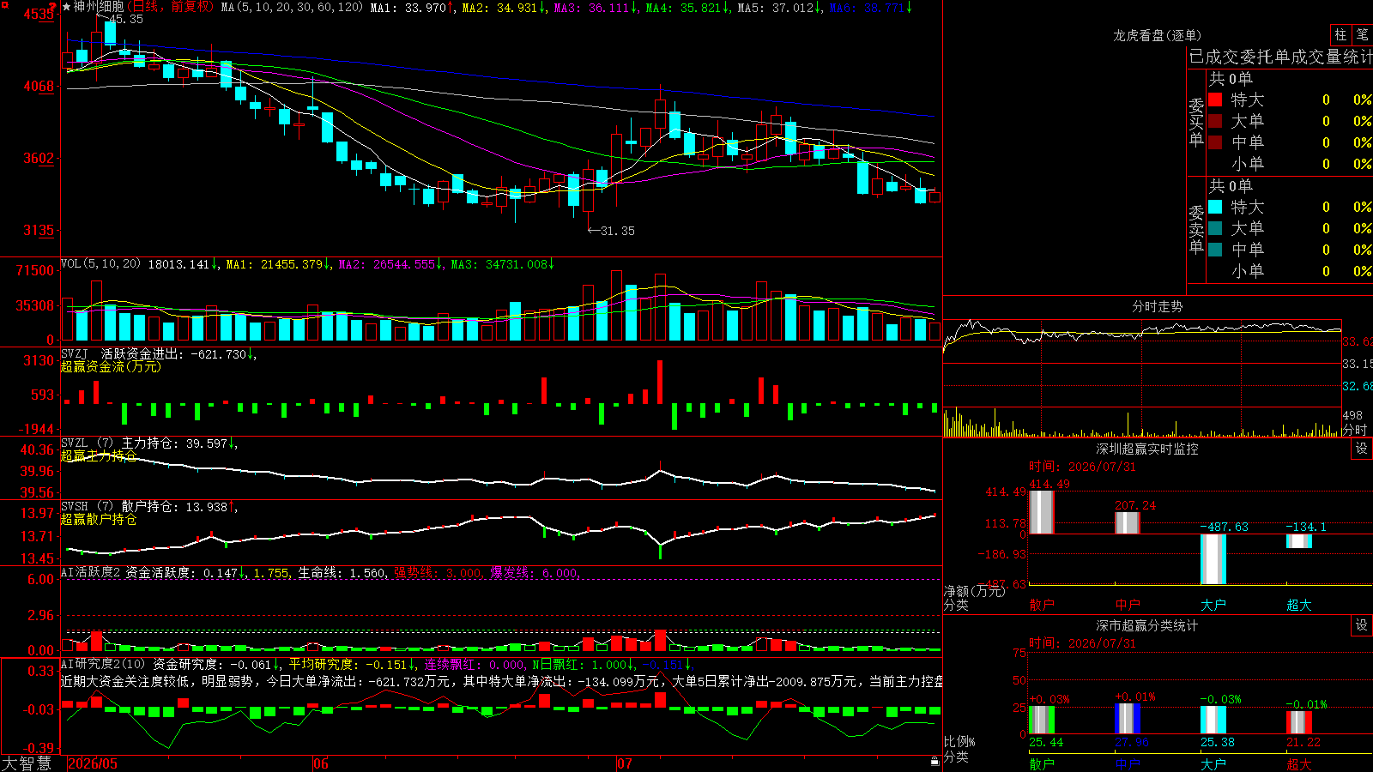The height and width of the screenshot is (772, 1373).
Task: Open 设 settings for 深市超赢分类统计
Action: (1362, 625)
